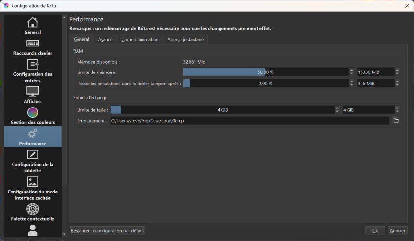Image resolution: width=414 pixels, height=241 pixels.
Task: Select the Performance gears icon
Action: [x=32, y=133]
